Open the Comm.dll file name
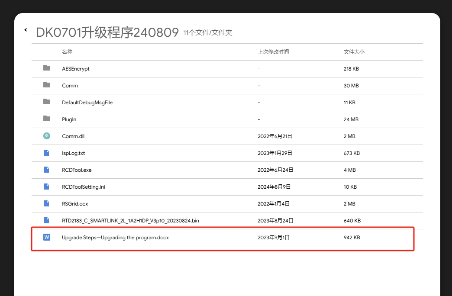This screenshot has height=296, width=452. [73, 136]
